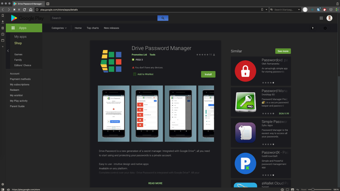Go to Home in Play navigation
The width and height of the screenshot is (340, 191).
click(x=78, y=28)
